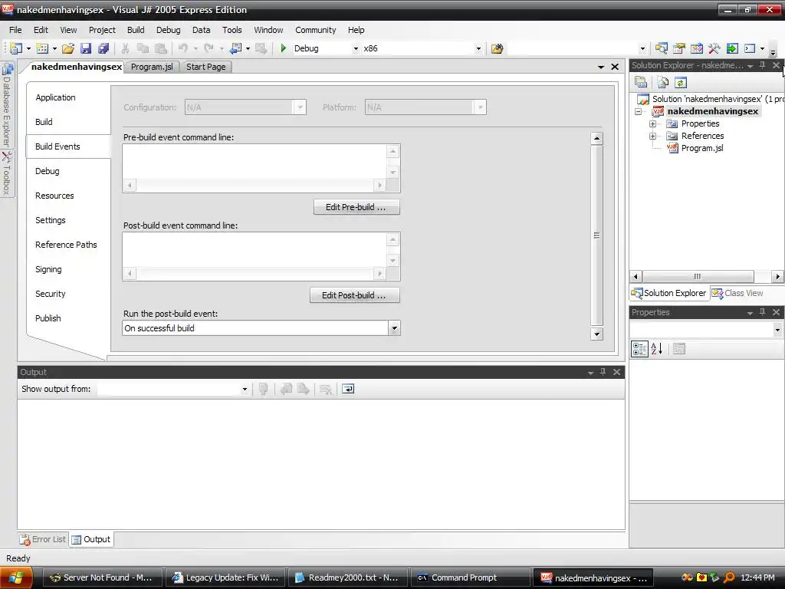Sort properties with the Categorized icon
This screenshot has height=589, width=785.
639,349
